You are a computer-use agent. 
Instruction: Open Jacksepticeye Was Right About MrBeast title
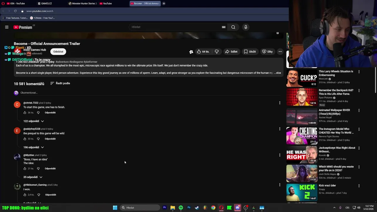coord(337,150)
